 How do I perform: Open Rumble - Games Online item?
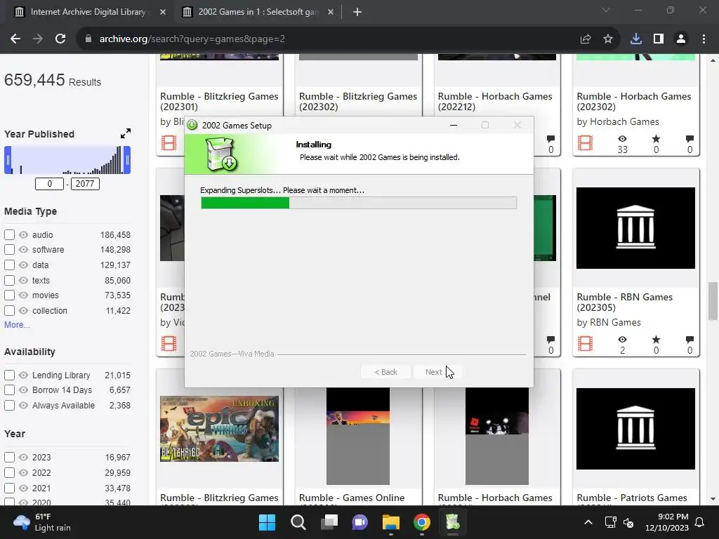[x=352, y=498]
